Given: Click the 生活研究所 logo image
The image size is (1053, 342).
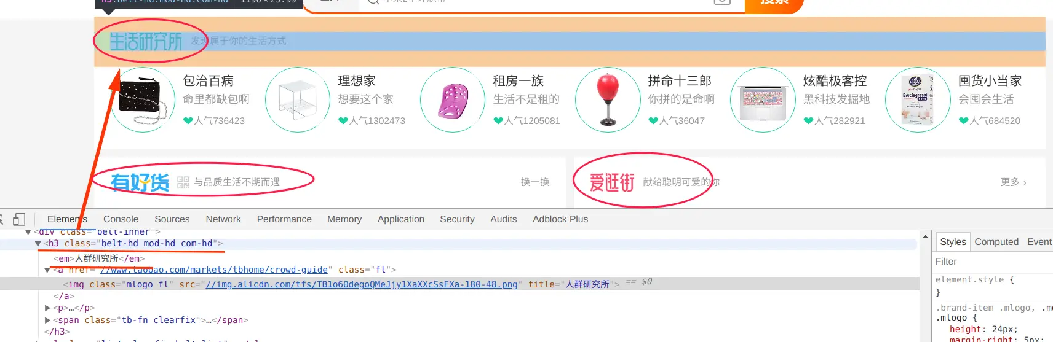Looking at the screenshot, I should [x=146, y=41].
